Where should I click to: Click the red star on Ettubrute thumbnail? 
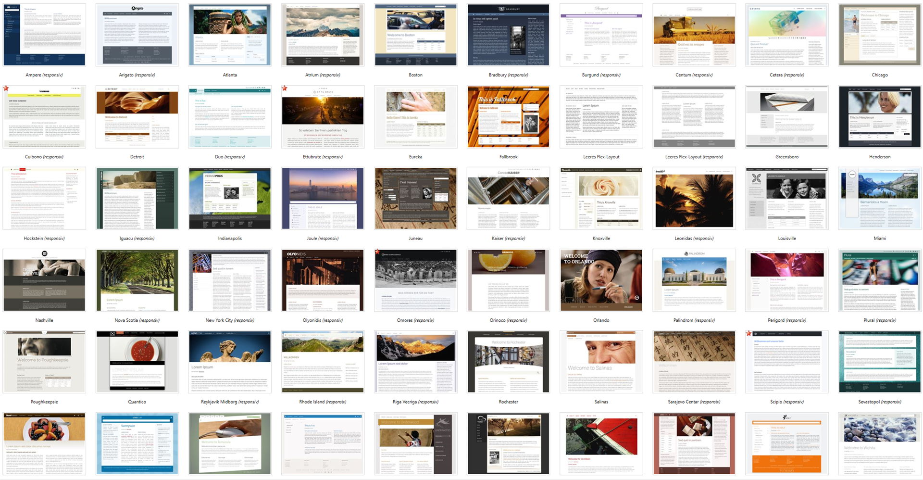(x=285, y=88)
